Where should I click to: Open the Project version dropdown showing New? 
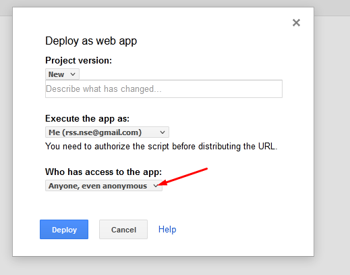pos(62,74)
